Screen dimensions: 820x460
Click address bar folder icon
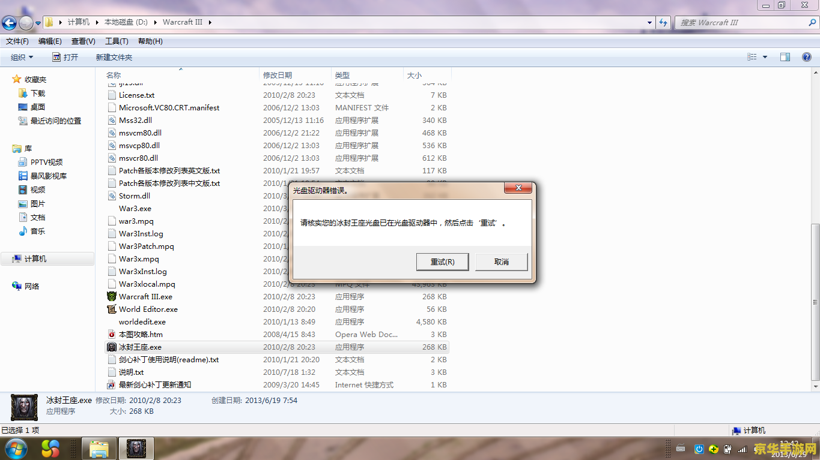pyautogui.click(x=49, y=22)
